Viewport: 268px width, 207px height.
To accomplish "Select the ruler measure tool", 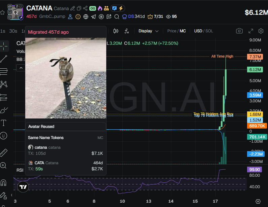I will 4,153.
